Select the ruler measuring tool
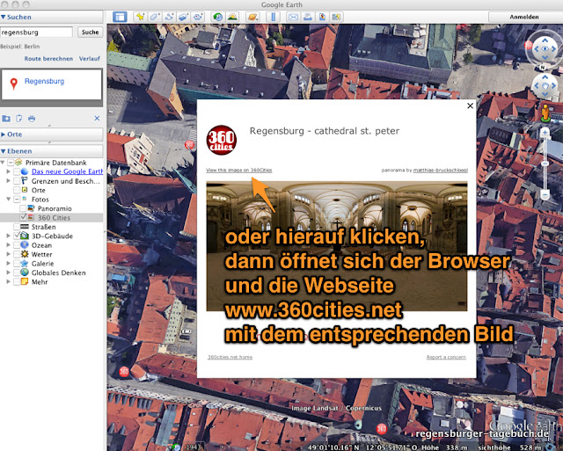 (x=274, y=17)
